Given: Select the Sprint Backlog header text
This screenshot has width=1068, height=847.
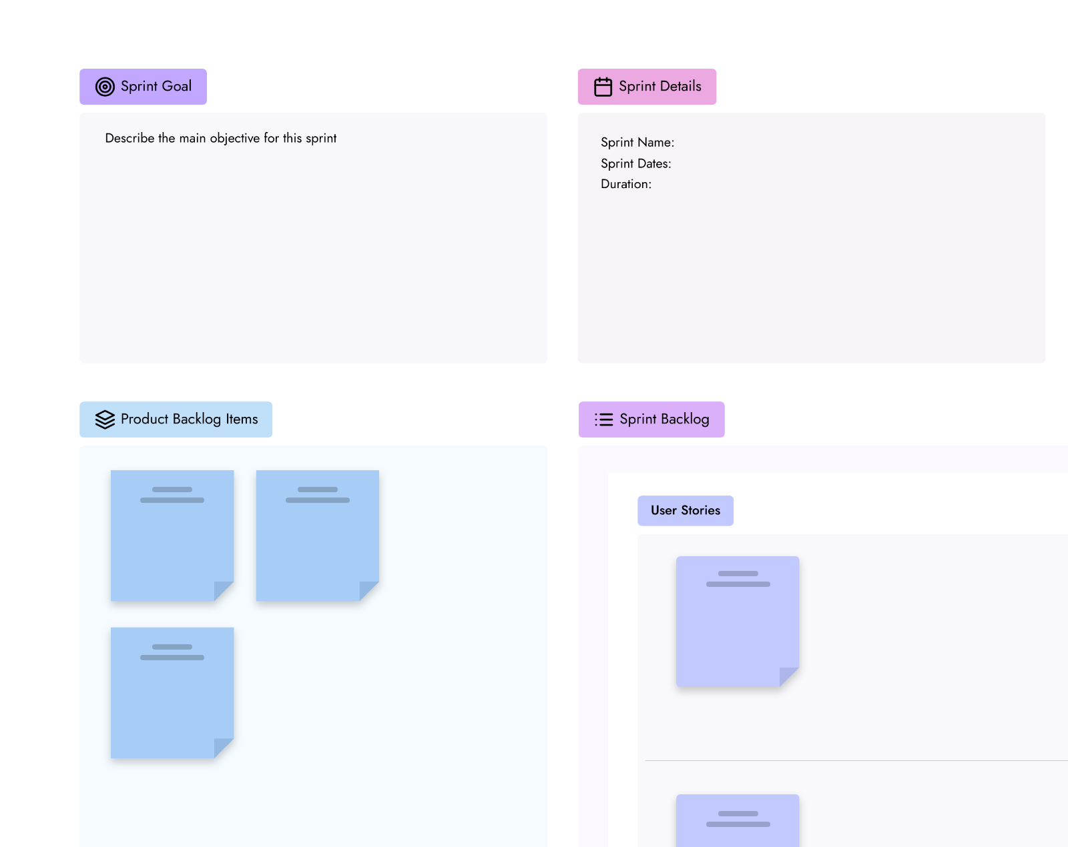Looking at the screenshot, I should 664,419.
